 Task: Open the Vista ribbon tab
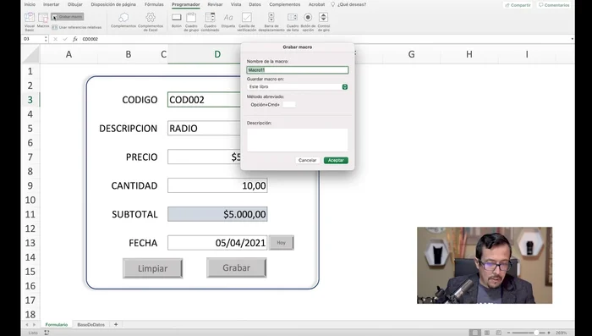[236, 4]
